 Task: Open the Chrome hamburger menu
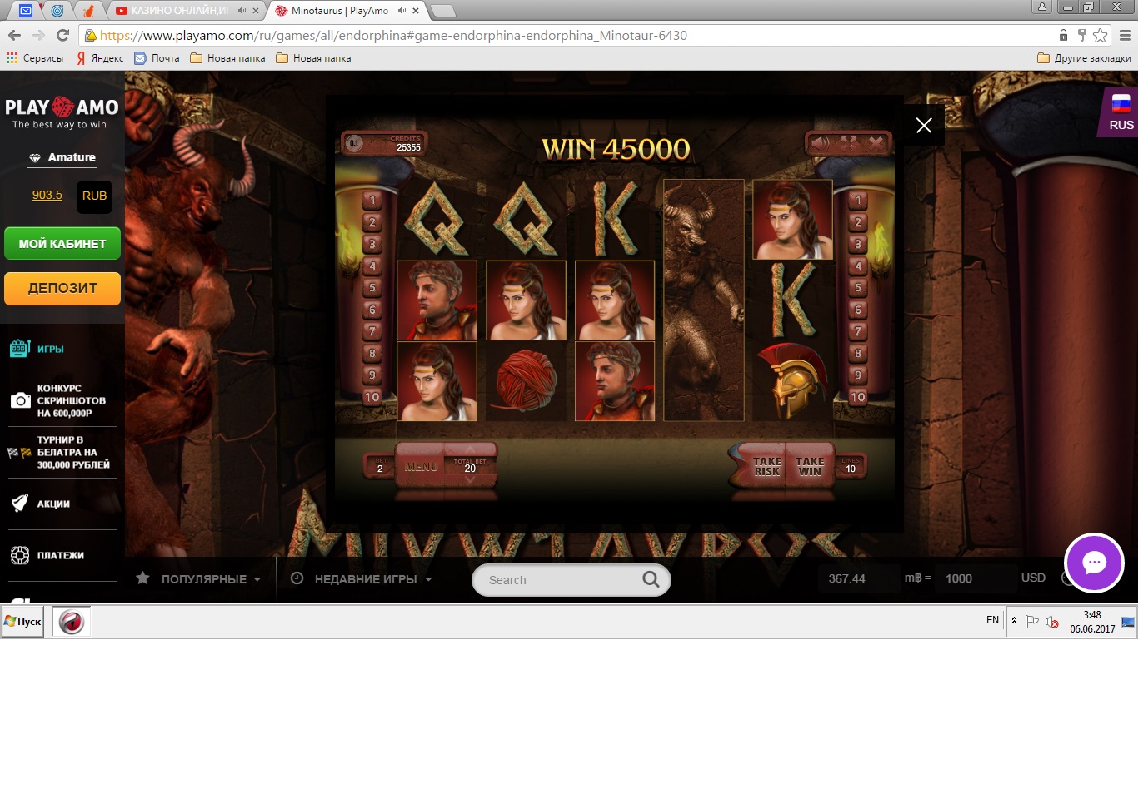[1125, 35]
